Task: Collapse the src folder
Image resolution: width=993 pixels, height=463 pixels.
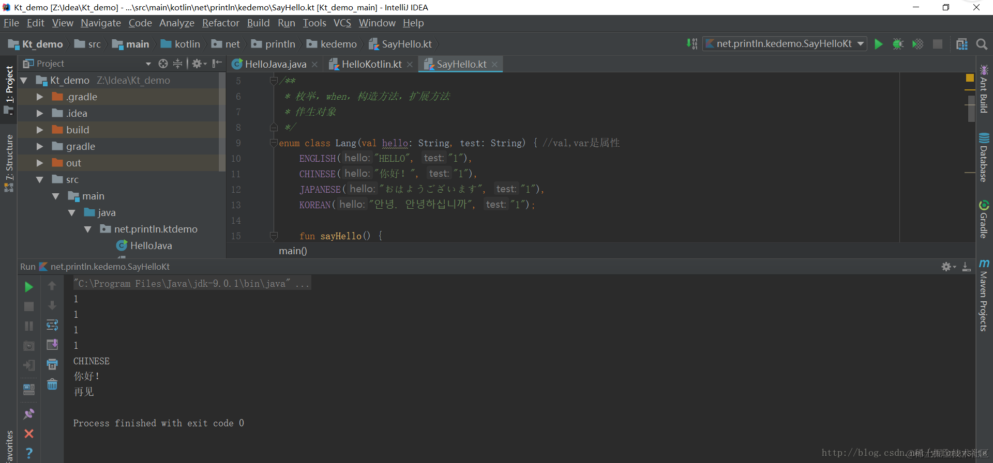Action: pos(40,179)
